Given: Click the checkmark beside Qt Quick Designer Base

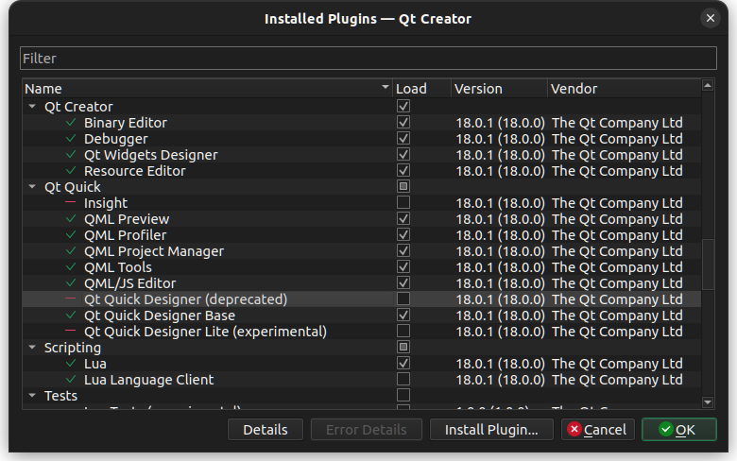Looking at the screenshot, I should 71,316.
